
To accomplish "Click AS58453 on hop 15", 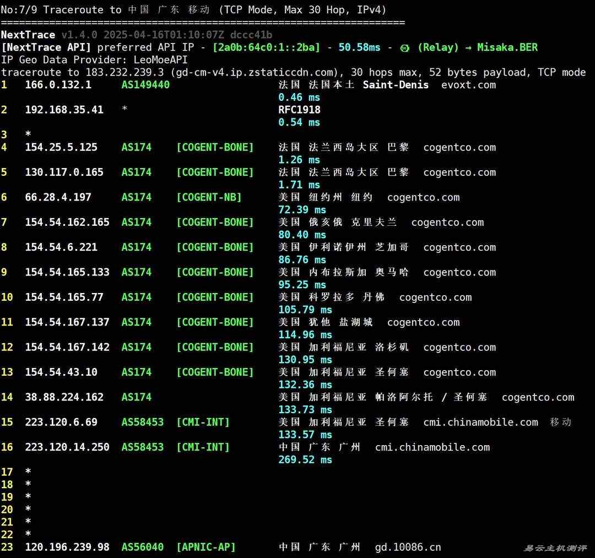I will point(143,422).
